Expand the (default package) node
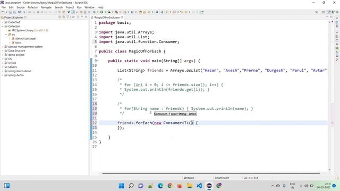This screenshot has width=340, height=191. pyautogui.click(x=10, y=39)
